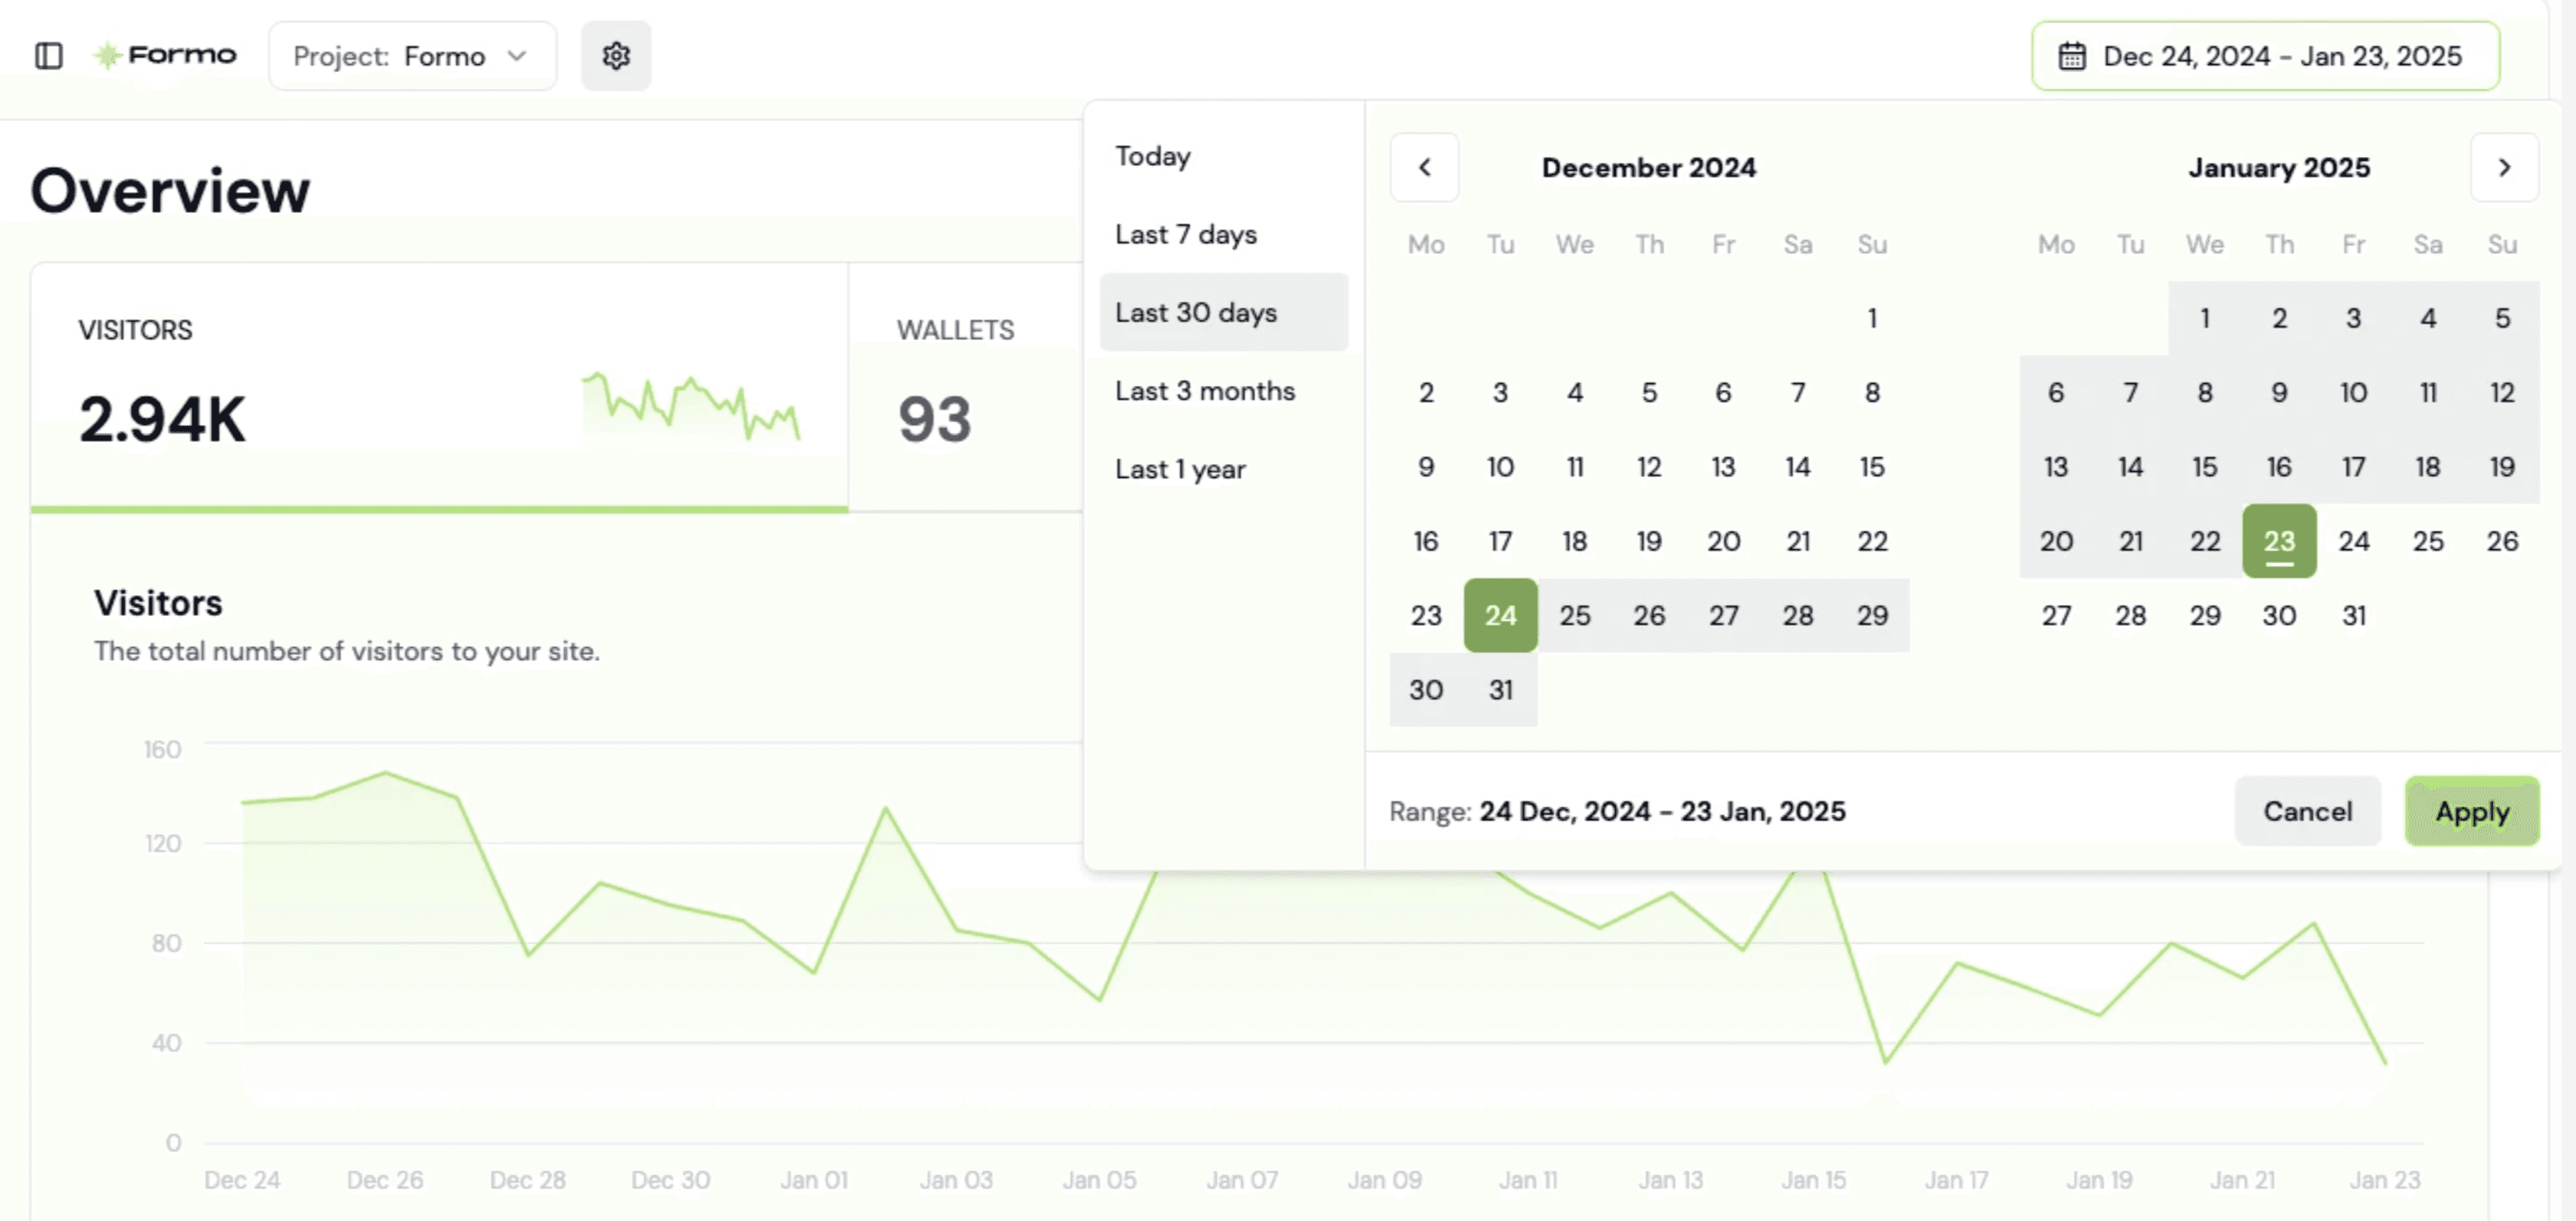2576x1221 pixels.
Task: Go to previous month with left chevron
Action: tap(1424, 167)
